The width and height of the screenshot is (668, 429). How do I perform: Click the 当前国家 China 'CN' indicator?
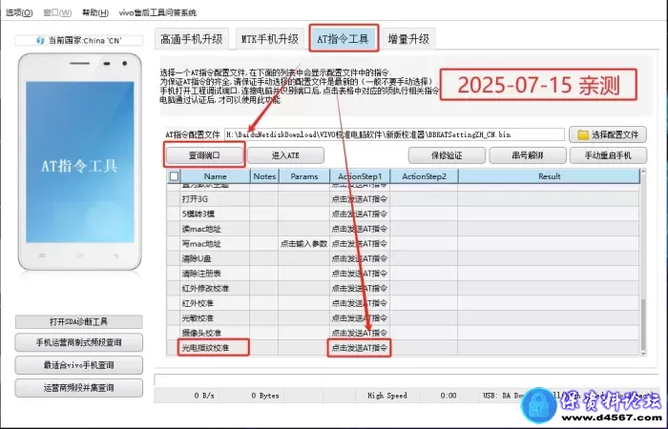pos(79,40)
